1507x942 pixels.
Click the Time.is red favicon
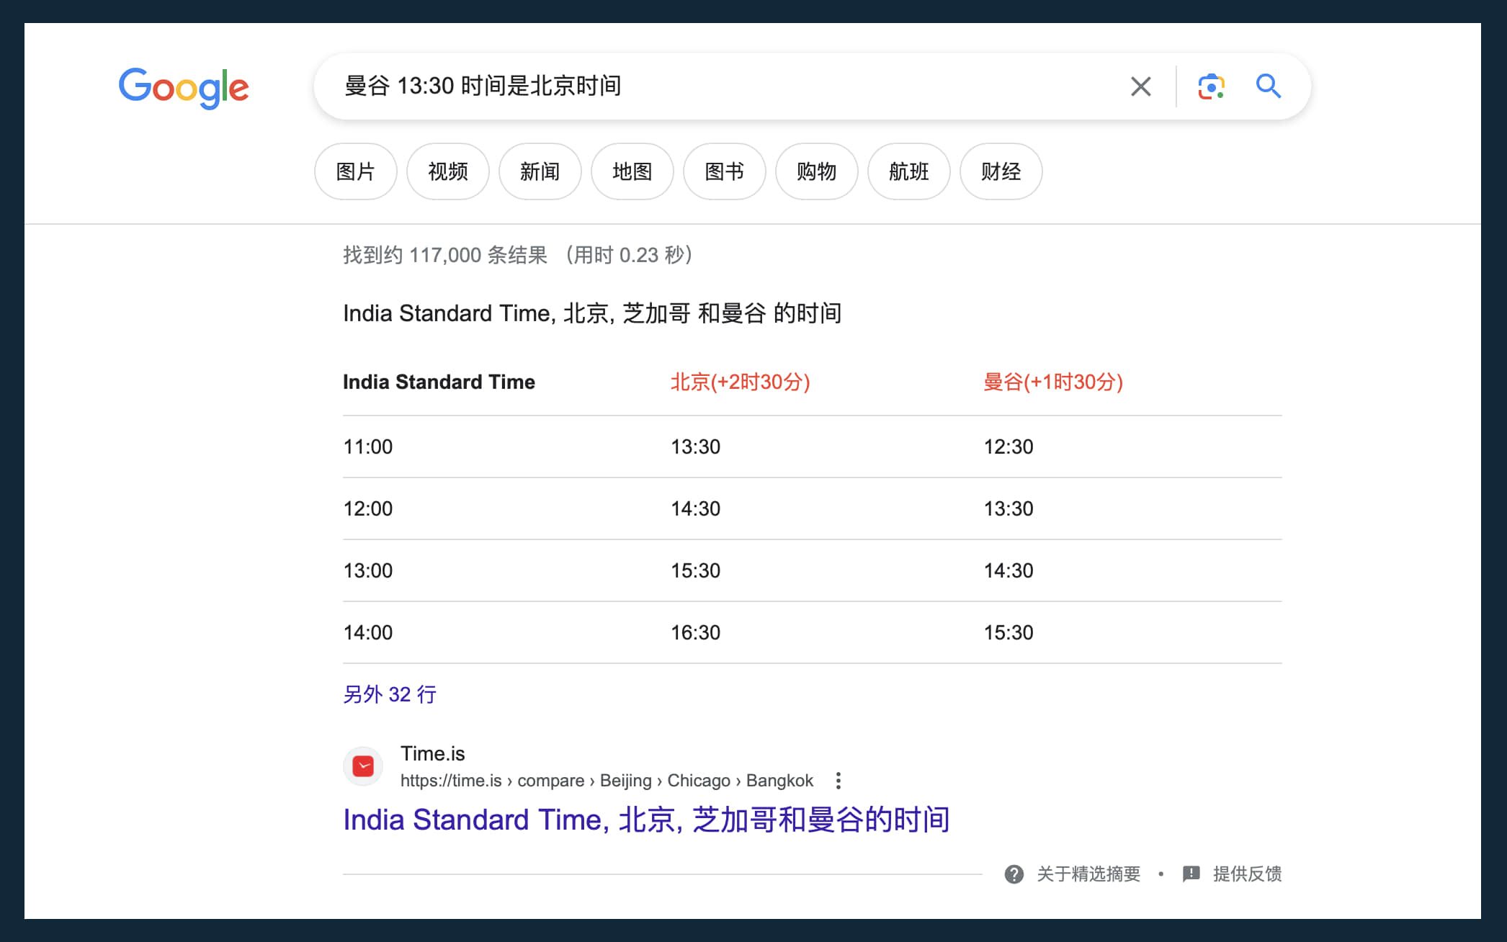[363, 766]
